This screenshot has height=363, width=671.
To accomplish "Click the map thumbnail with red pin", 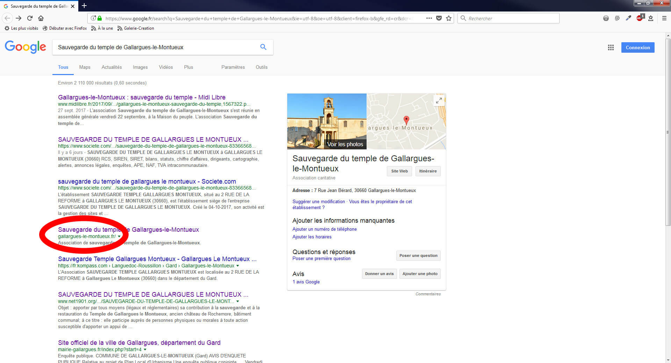I will click(x=406, y=121).
